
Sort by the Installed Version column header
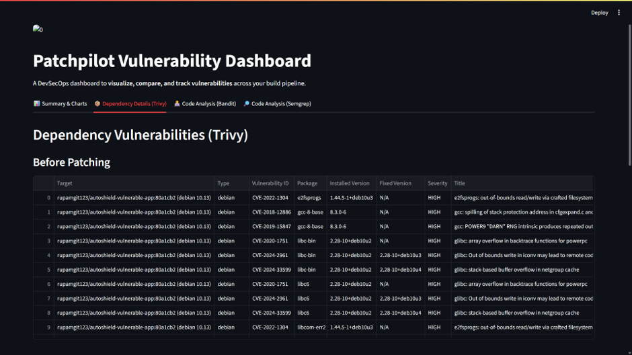click(352, 183)
